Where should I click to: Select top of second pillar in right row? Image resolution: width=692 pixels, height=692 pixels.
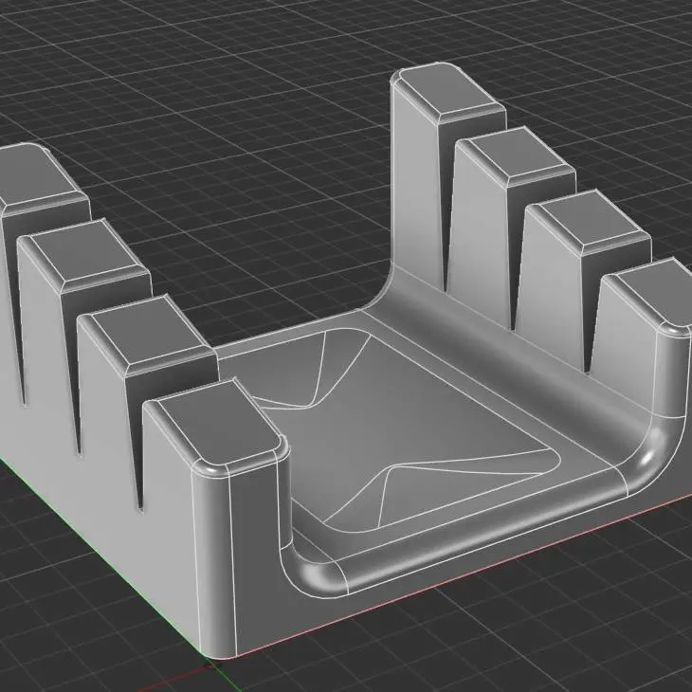pos(514,155)
